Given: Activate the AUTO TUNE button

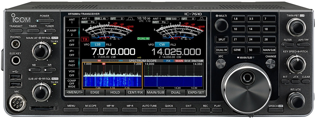Looking at the screenshot, I should point(149,109).
